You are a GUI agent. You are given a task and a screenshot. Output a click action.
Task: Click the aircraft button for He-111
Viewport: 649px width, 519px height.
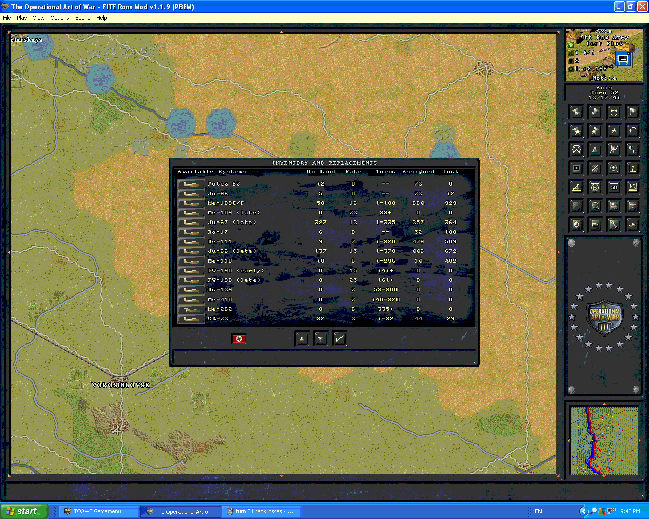(x=191, y=242)
